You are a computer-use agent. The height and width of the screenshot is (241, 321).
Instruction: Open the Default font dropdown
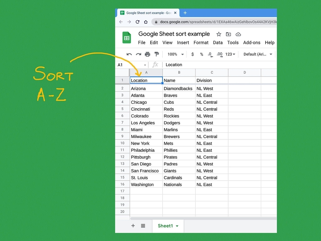coord(257,54)
